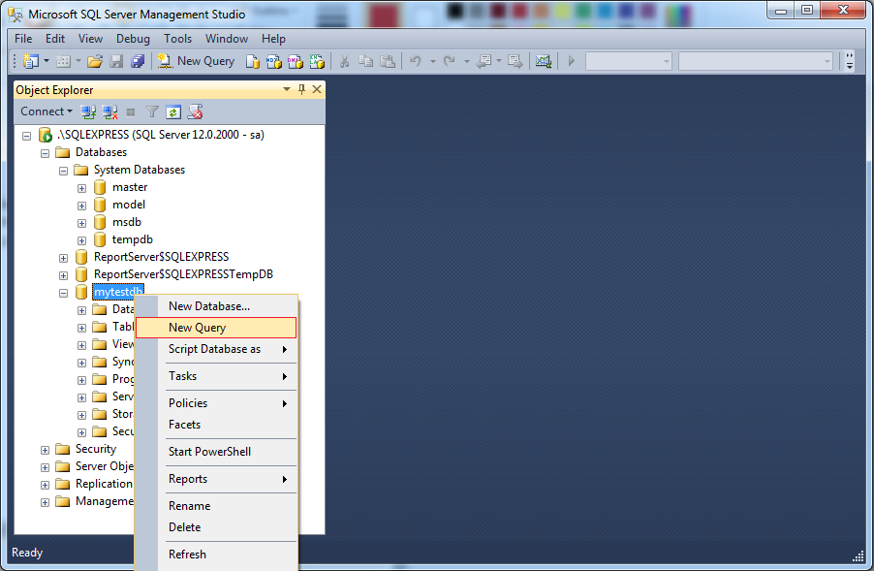The height and width of the screenshot is (571, 874).
Task: Click the Redo arrow icon
Action: point(450,61)
